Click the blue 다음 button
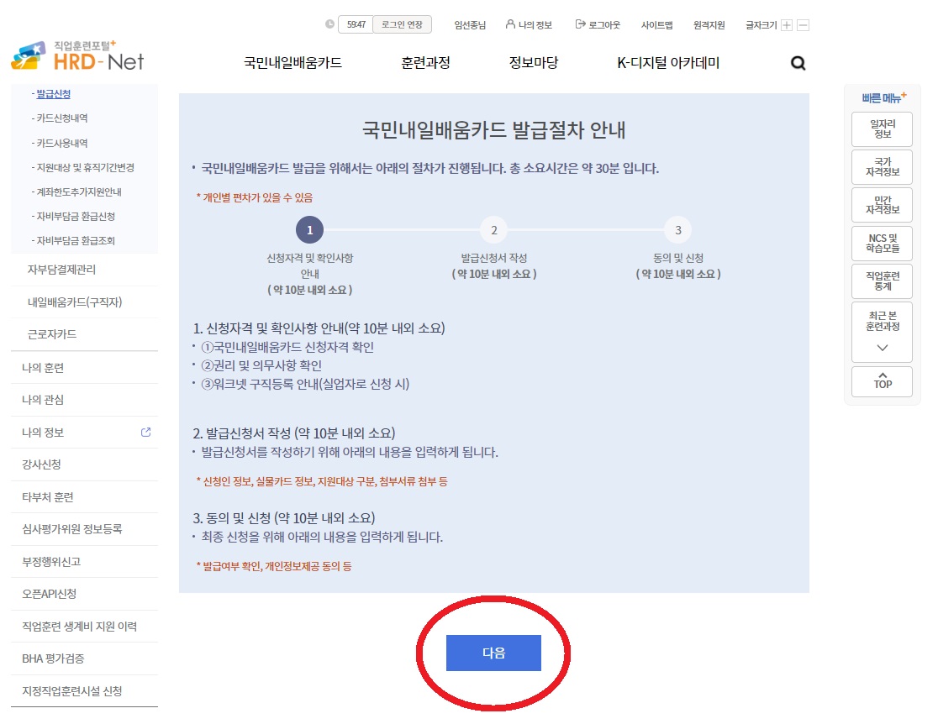 click(x=493, y=653)
